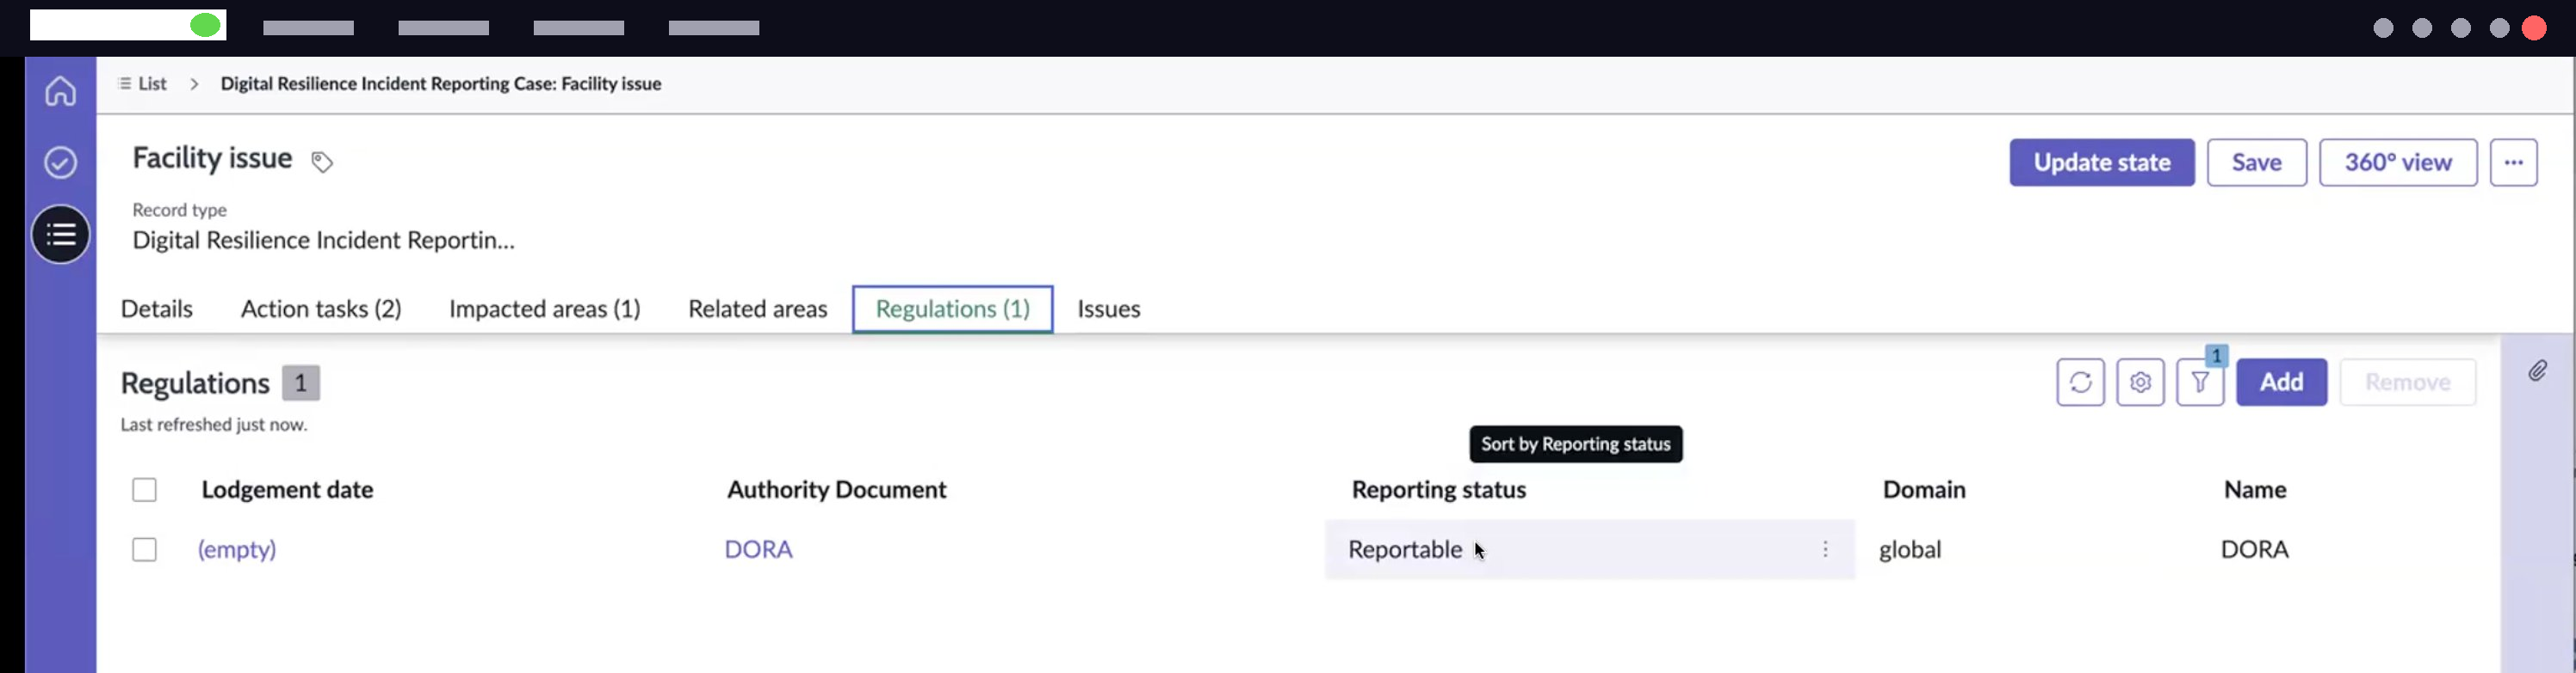Add a regulation
The height and width of the screenshot is (673, 2576).
(2282, 382)
